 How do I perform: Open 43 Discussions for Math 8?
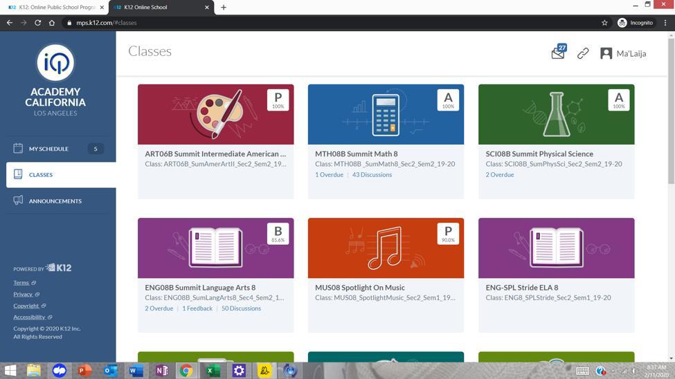click(372, 175)
